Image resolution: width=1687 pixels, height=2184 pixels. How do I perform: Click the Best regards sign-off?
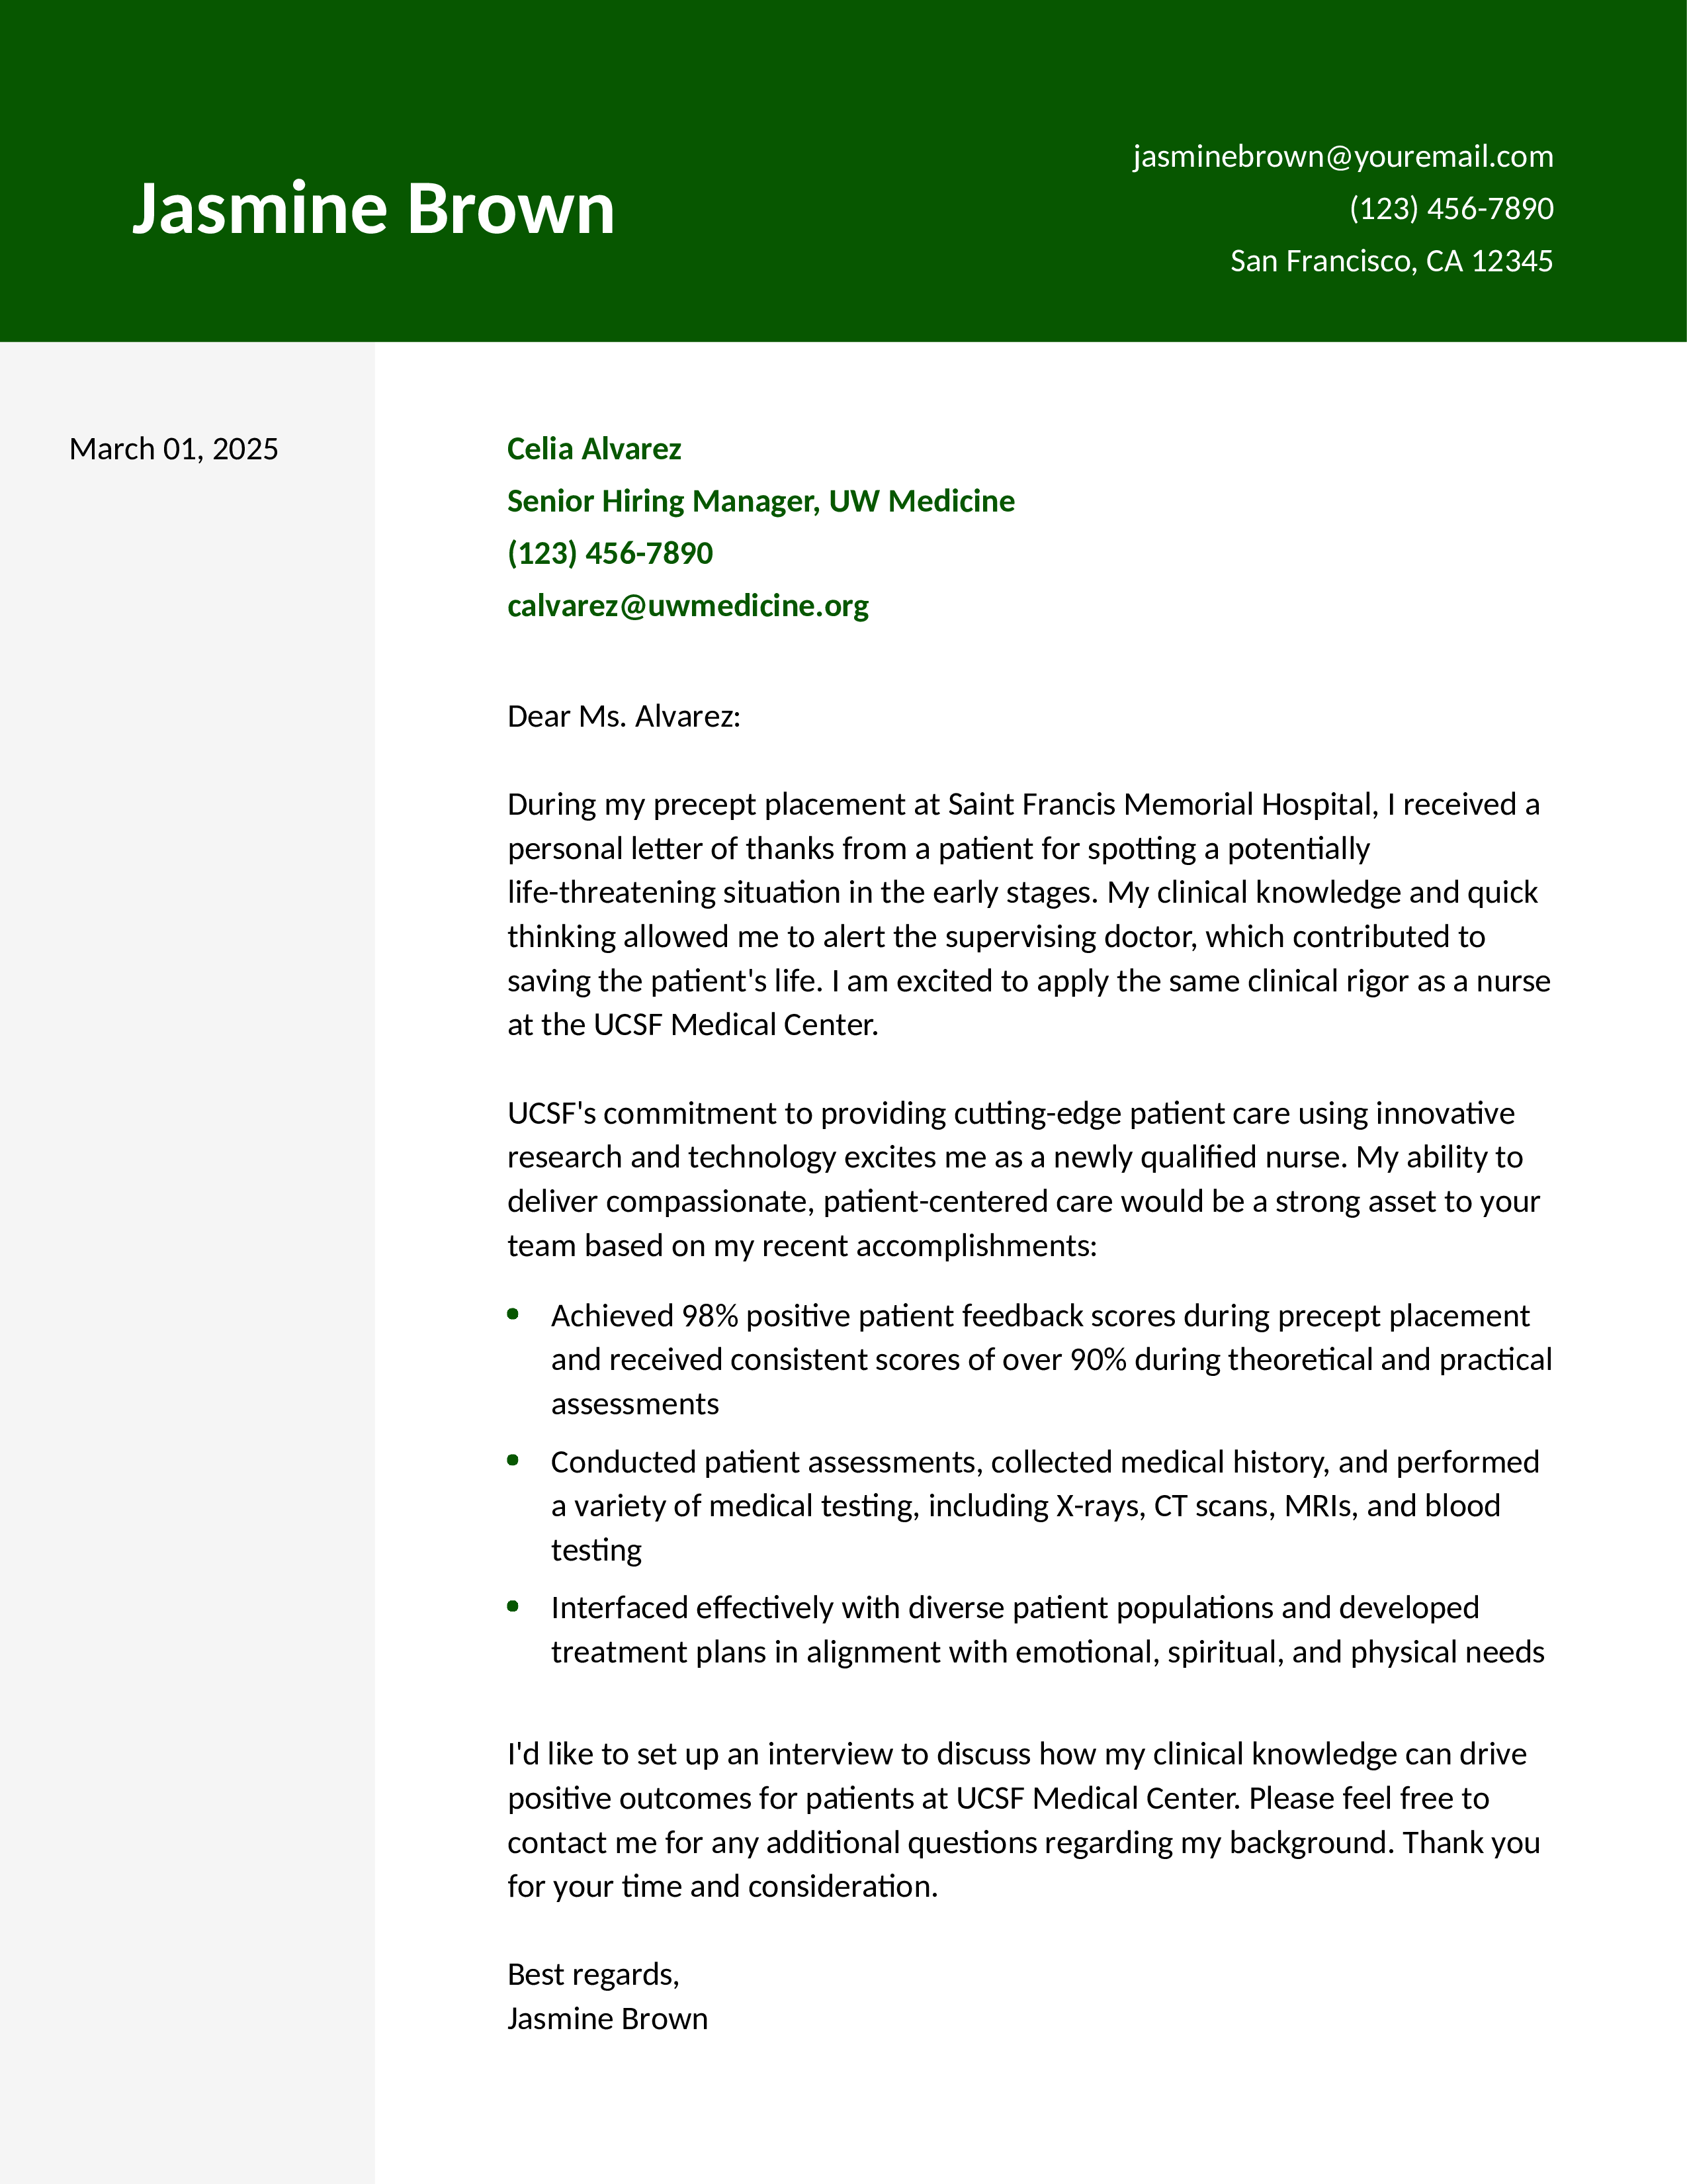point(593,1974)
